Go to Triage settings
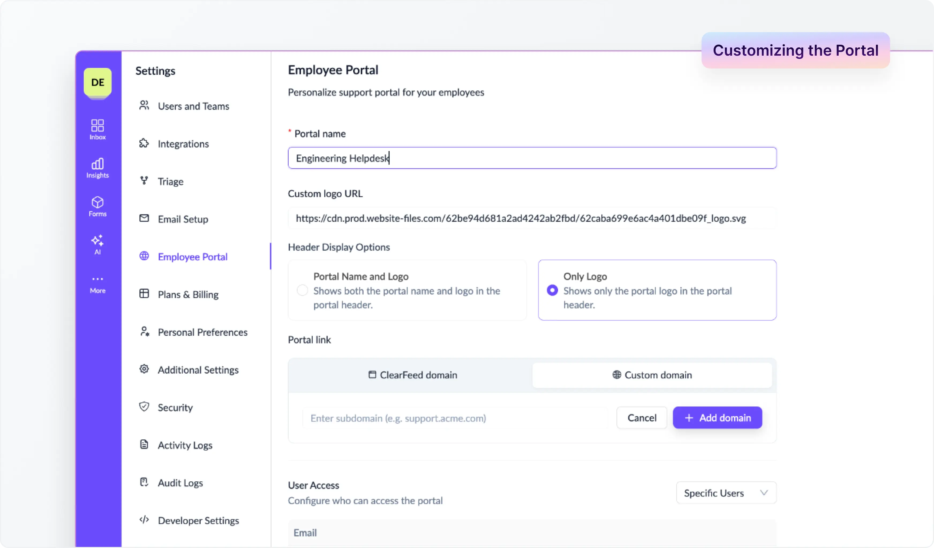This screenshot has height=548, width=934. click(171, 181)
